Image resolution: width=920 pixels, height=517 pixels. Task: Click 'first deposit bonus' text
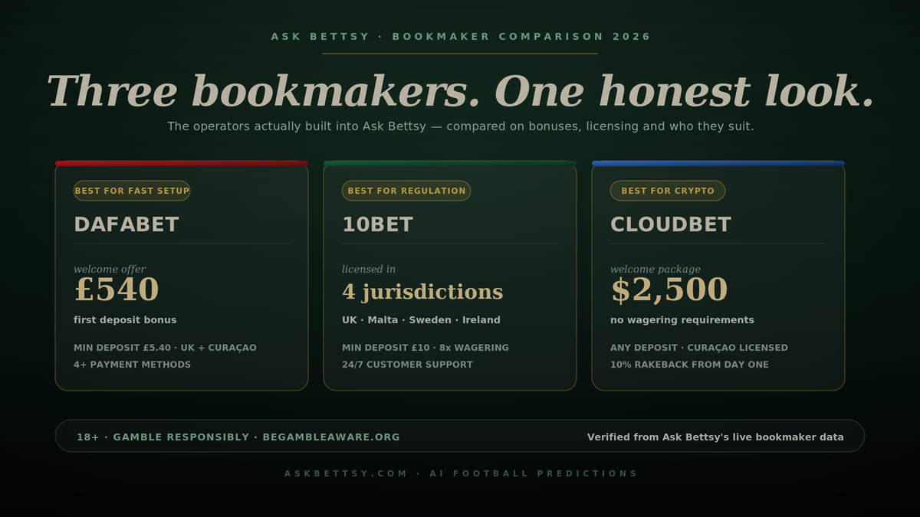tap(125, 320)
